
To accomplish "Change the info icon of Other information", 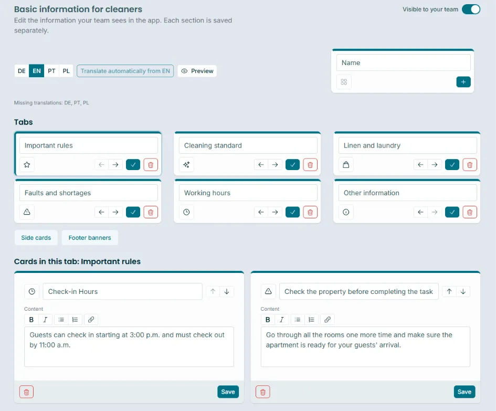I will (346, 212).
